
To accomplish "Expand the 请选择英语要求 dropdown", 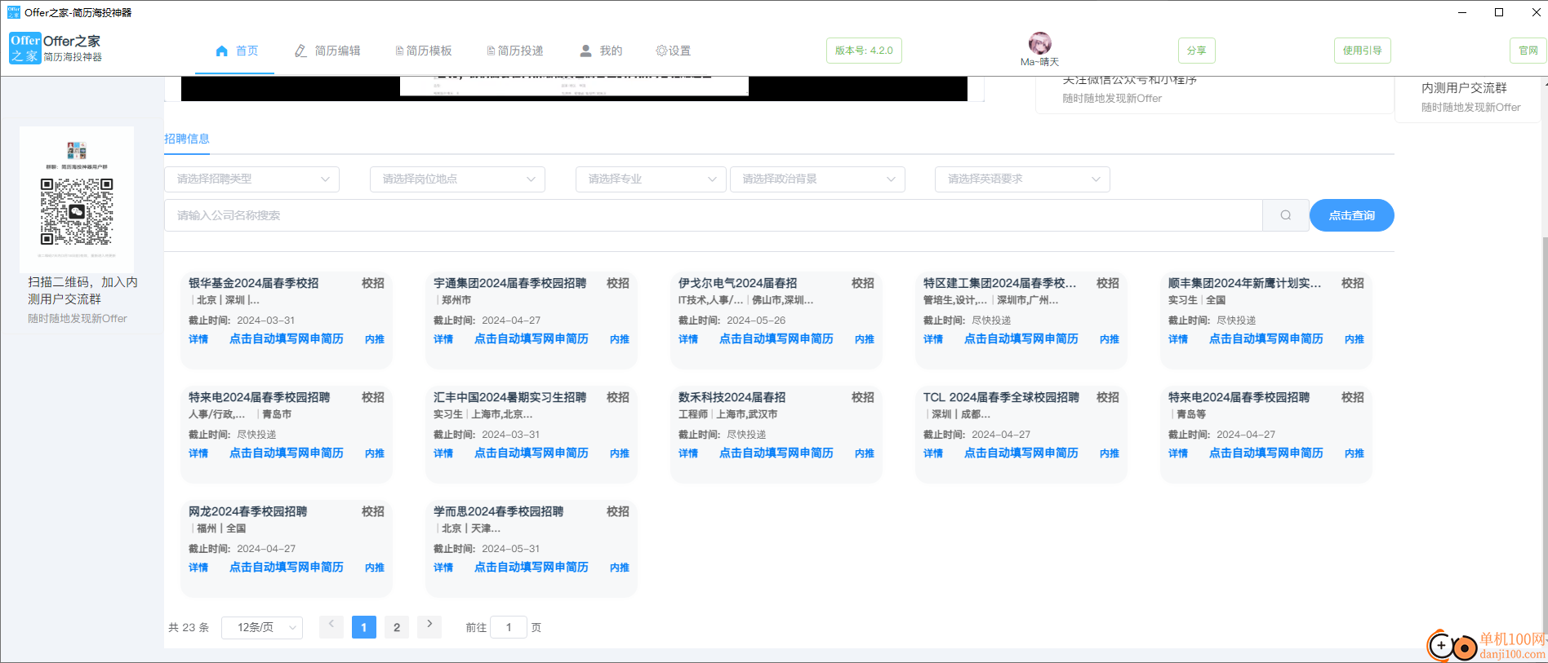I will point(1022,179).
